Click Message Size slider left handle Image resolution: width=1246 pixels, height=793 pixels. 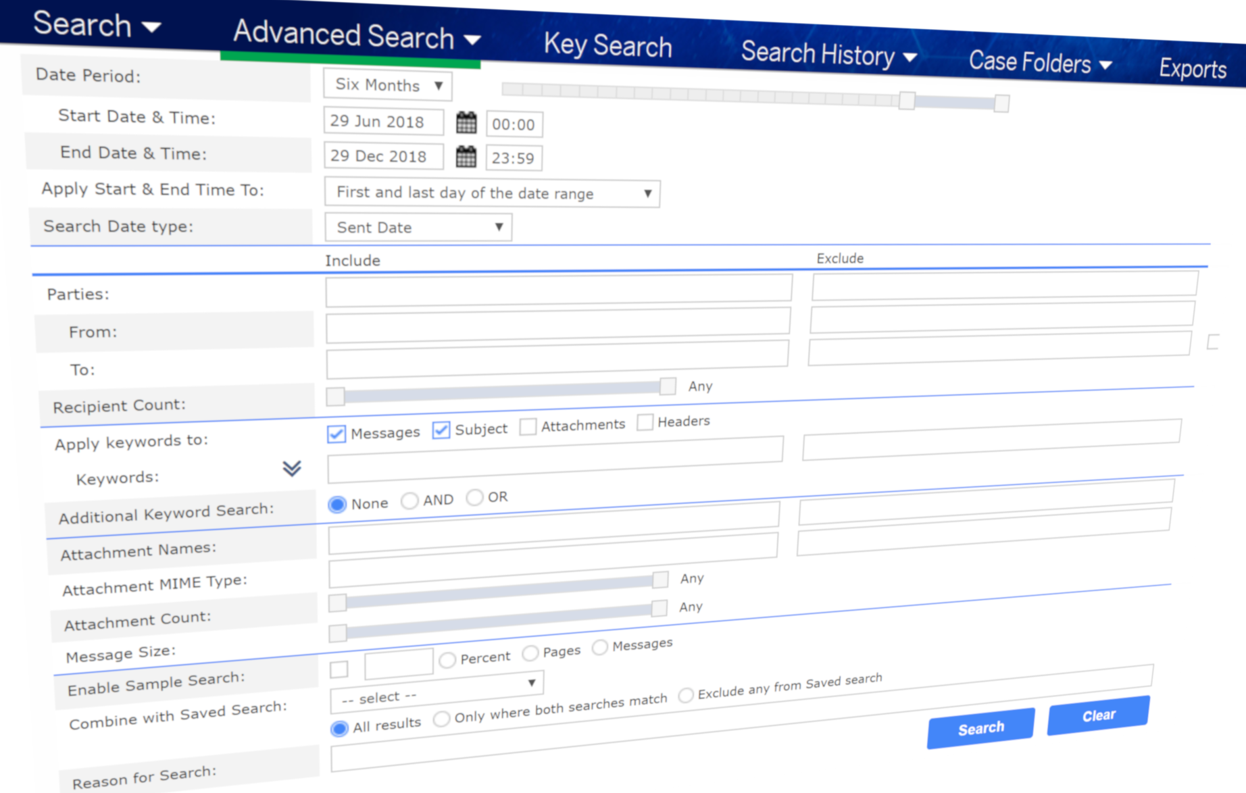(338, 633)
